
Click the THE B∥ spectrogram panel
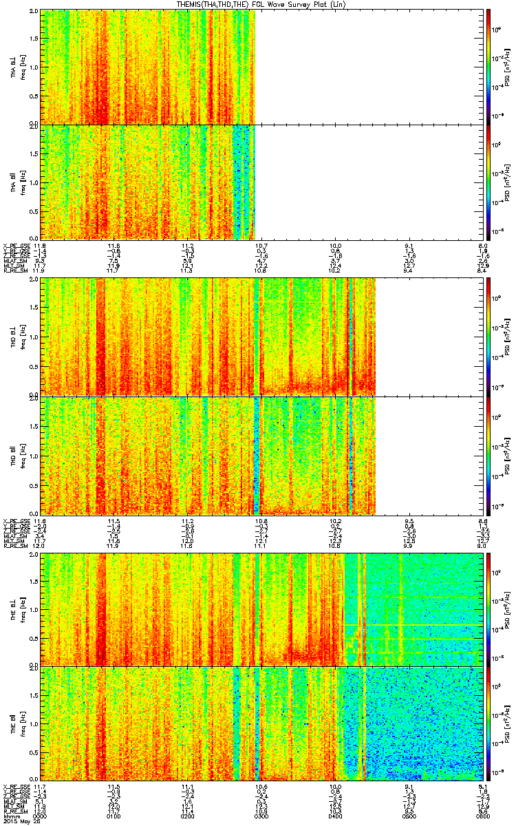pyautogui.click(x=261, y=723)
